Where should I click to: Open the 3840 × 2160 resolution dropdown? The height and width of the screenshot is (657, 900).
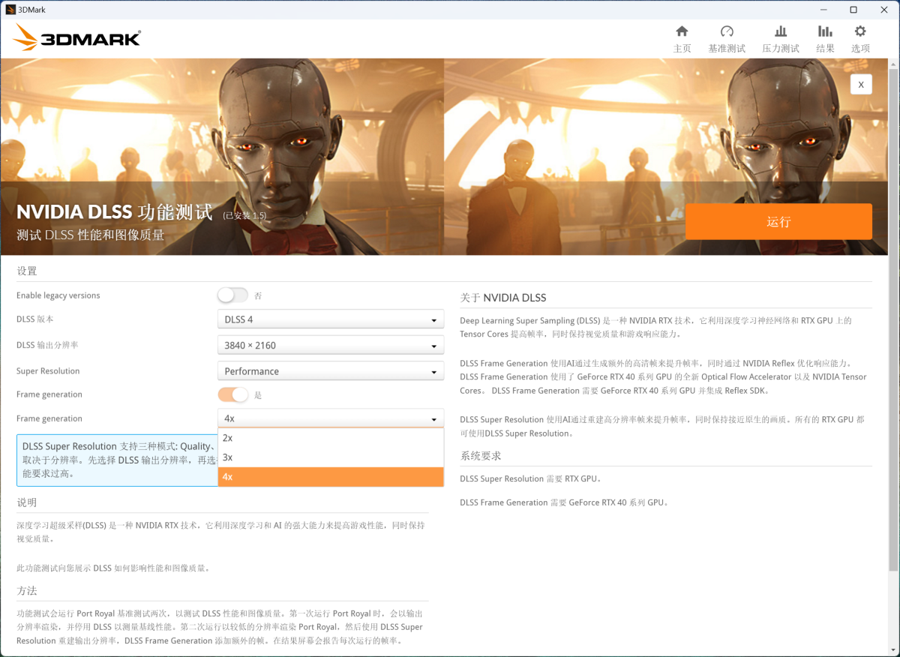tap(330, 346)
